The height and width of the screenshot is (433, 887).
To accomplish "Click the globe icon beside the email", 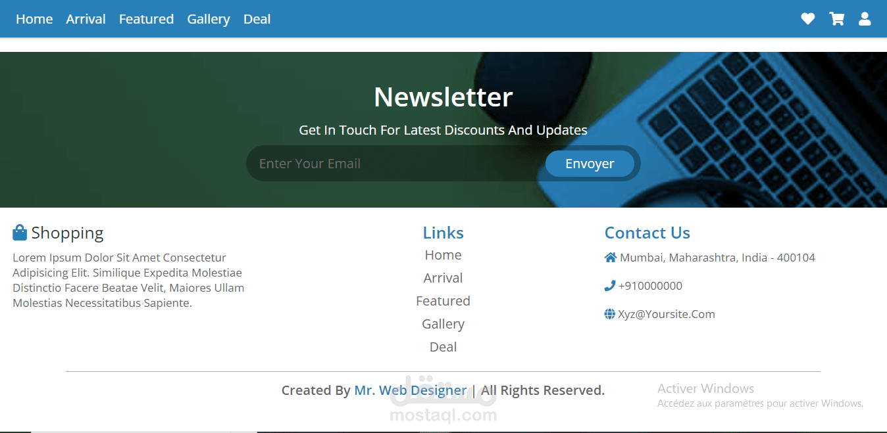I will 609,314.
